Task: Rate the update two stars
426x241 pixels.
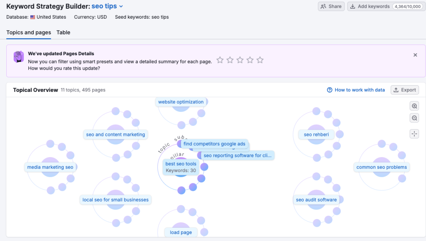Action: [230, 60]
